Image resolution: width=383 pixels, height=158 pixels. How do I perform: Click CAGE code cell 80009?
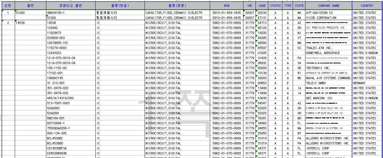click(262, 68)
